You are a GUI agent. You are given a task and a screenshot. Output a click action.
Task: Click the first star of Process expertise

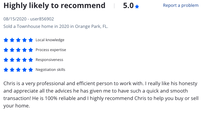click(x=6, y=50)
